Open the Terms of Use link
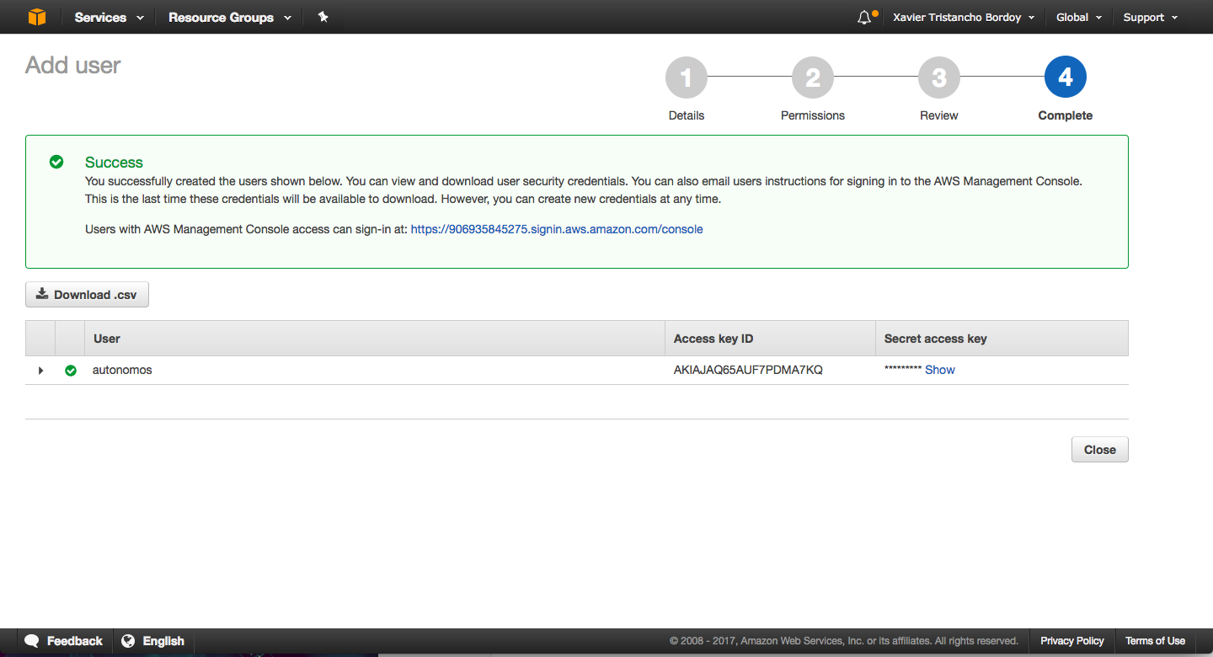The height and width of the screenshot is (657, 1213). [x=1155, y=641]
